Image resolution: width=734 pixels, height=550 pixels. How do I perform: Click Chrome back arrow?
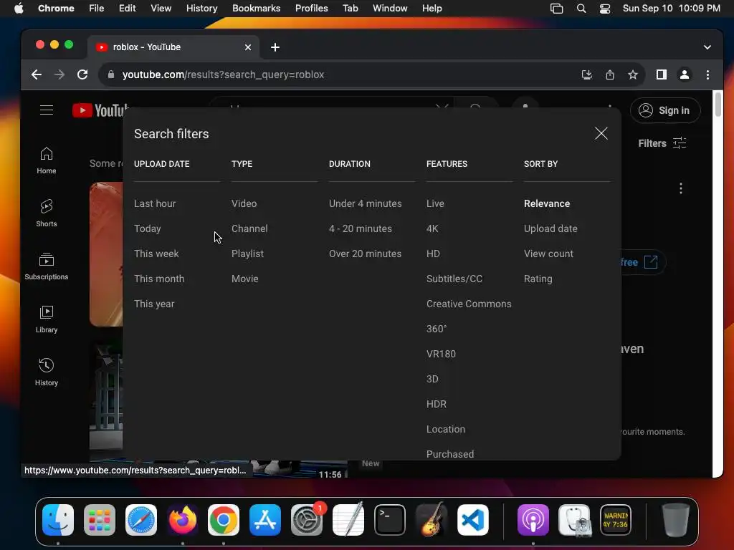[x=37, y=74]
